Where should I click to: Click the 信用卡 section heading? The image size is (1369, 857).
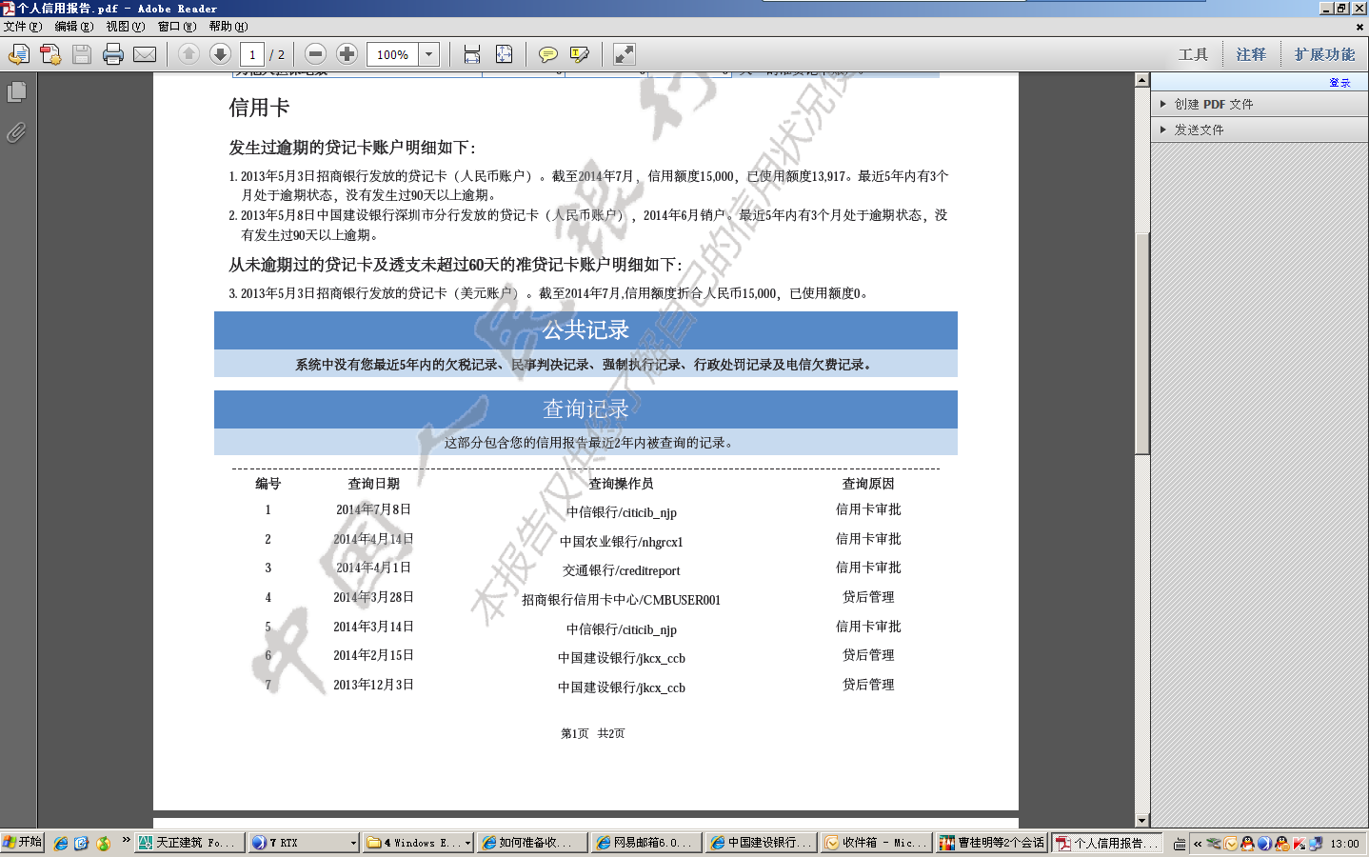(259, 108)
